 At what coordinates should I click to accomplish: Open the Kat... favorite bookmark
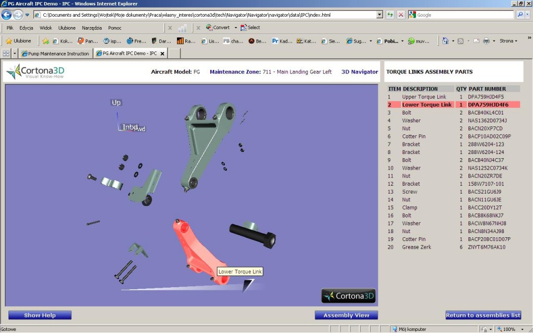pos(306,41)
